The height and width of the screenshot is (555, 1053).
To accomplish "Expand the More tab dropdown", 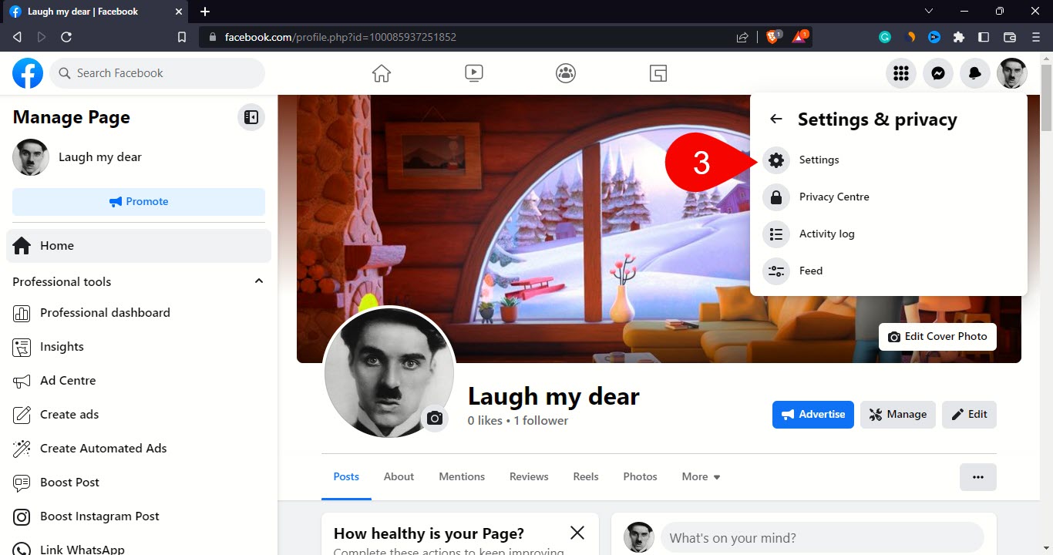I will click(x=700, y=476).
